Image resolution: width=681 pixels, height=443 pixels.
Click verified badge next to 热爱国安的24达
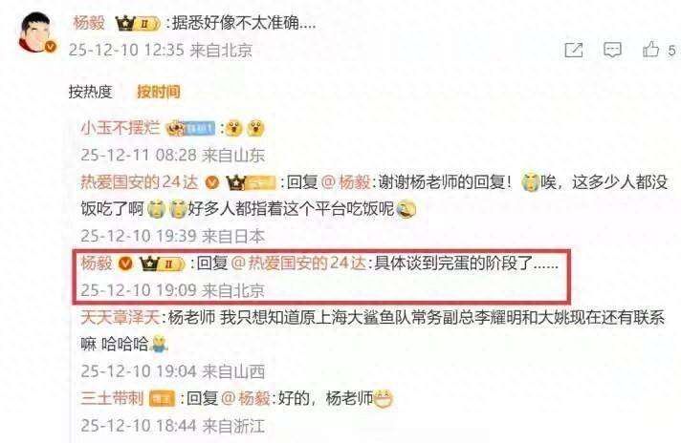(x=212, y=182)
